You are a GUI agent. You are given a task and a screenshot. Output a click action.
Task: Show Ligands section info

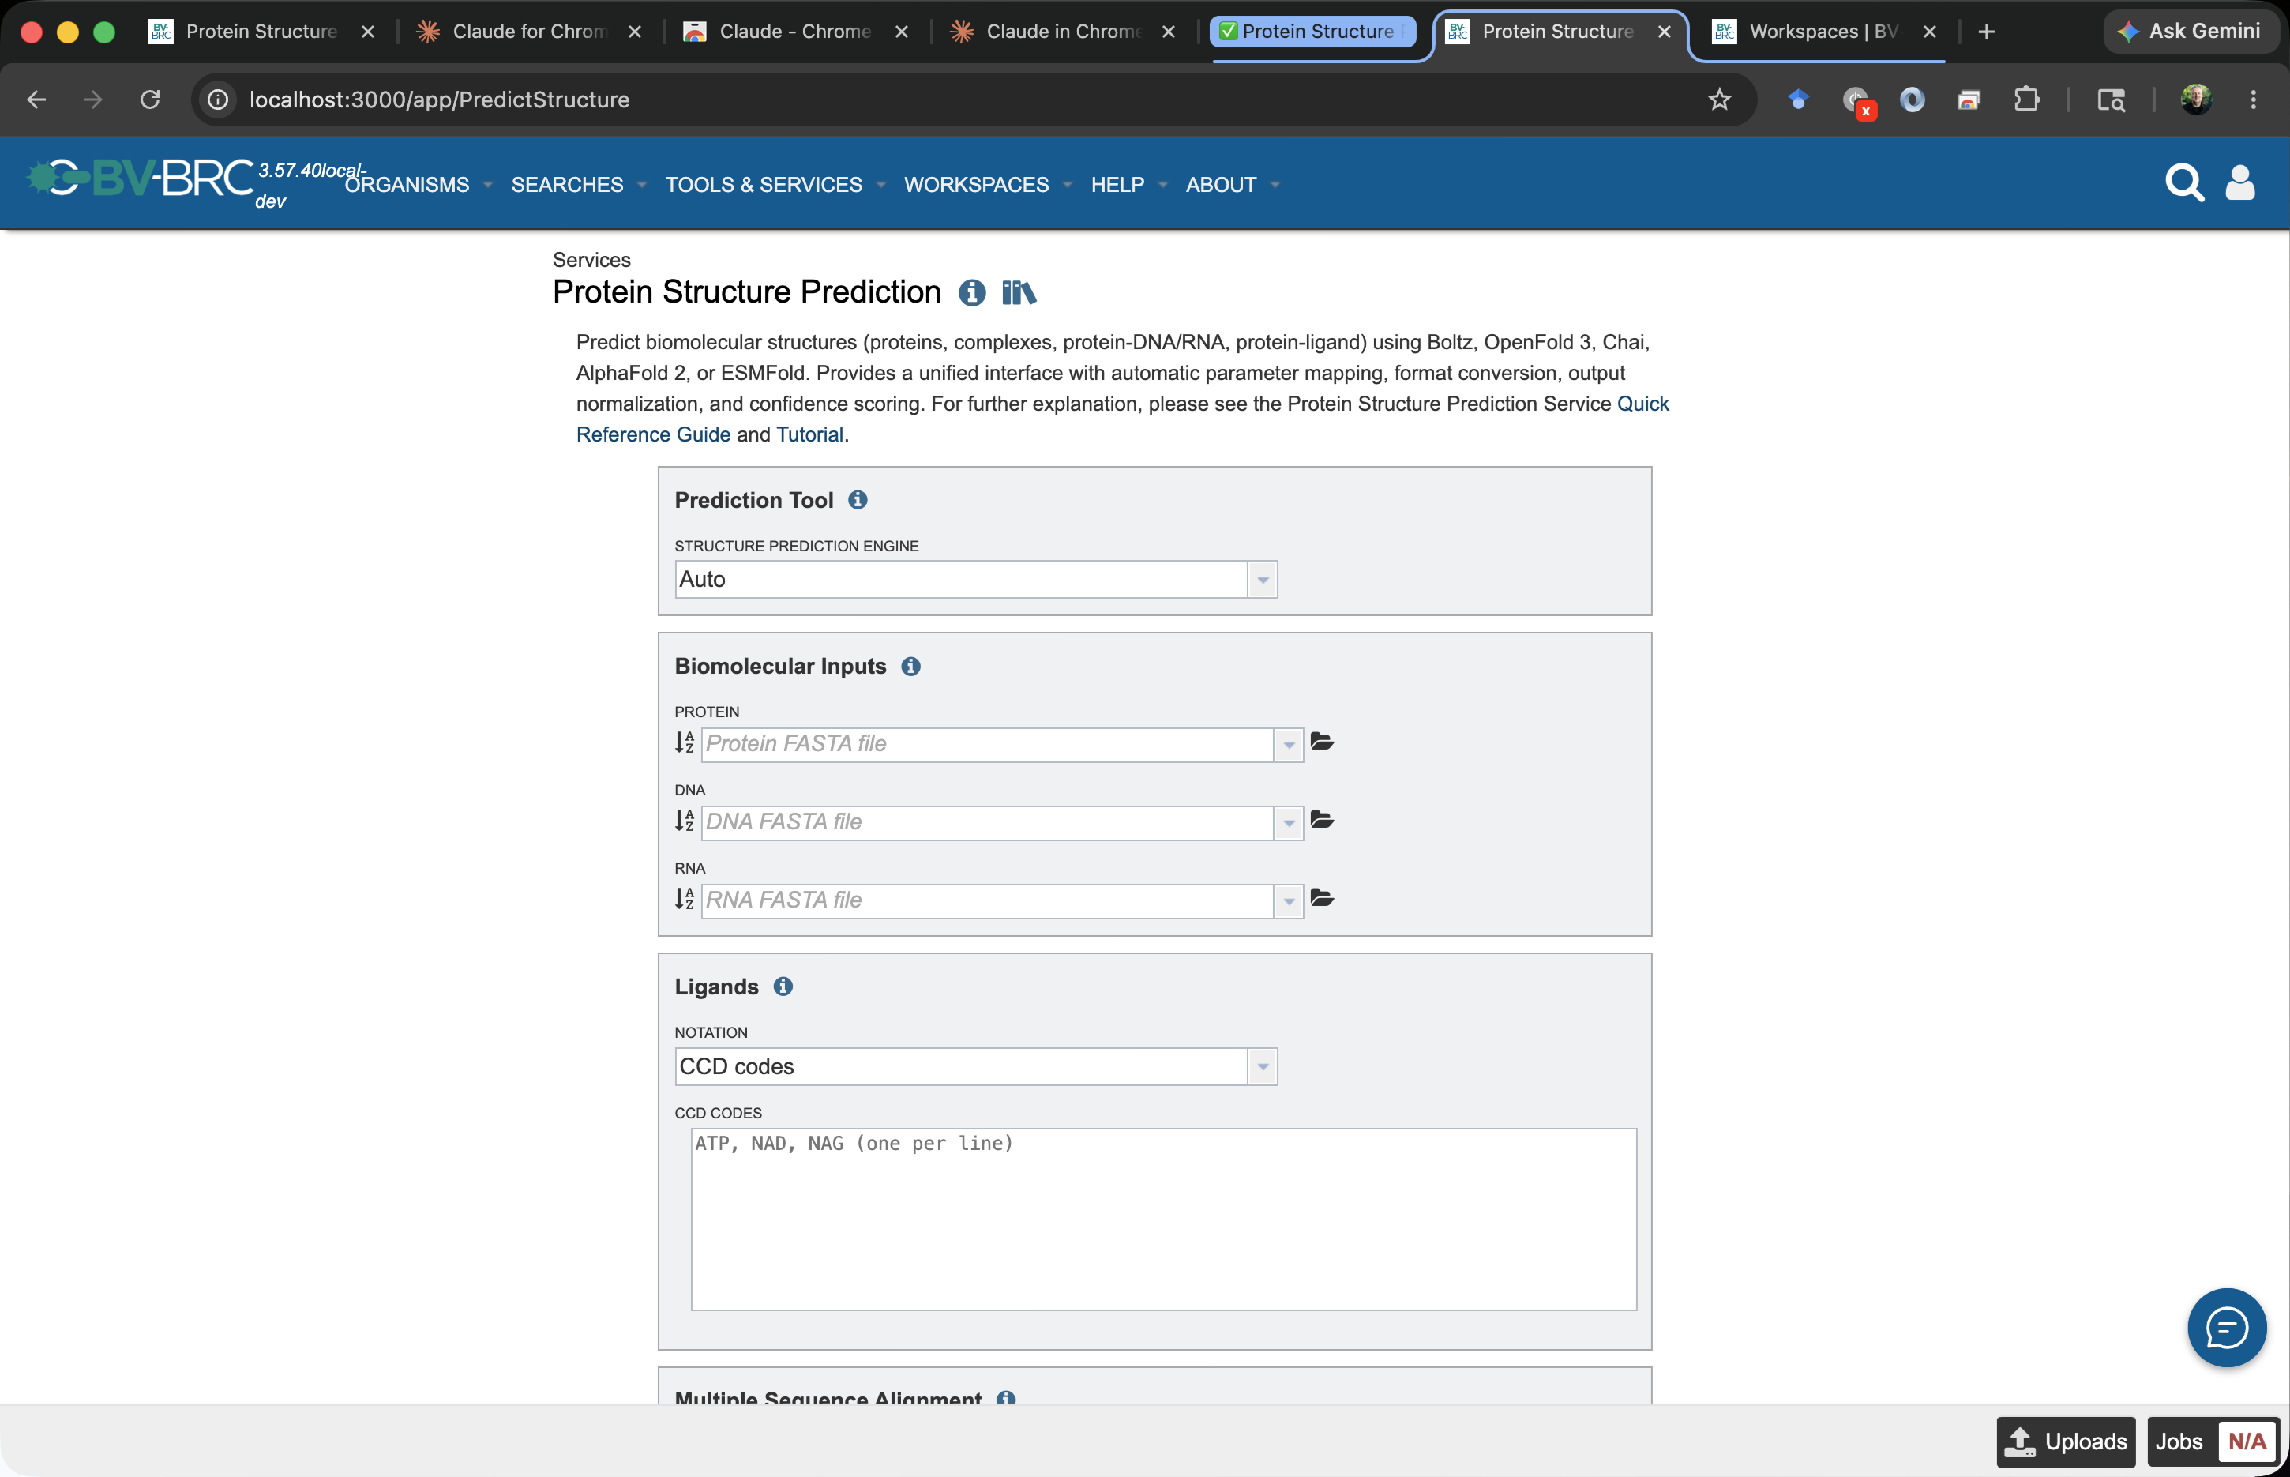783,986
